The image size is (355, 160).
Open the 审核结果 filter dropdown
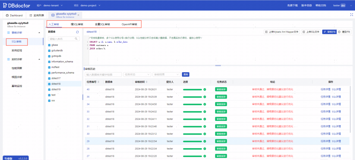166,74
